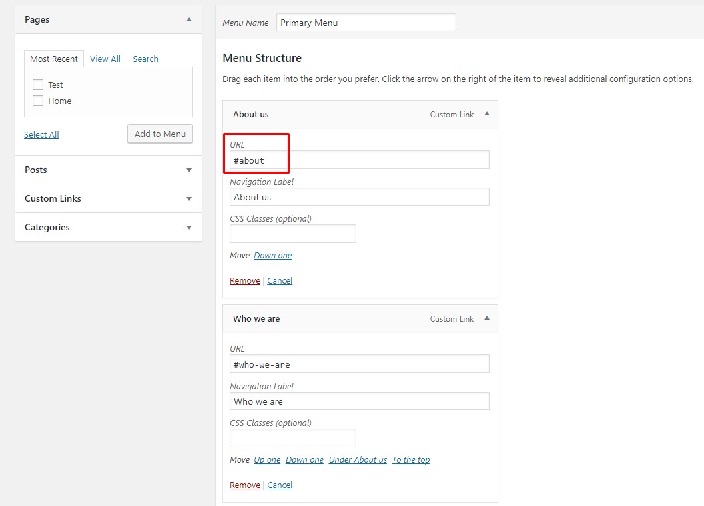Move Who we are Down one
This screenshot has width=704, height=506.
304,460
